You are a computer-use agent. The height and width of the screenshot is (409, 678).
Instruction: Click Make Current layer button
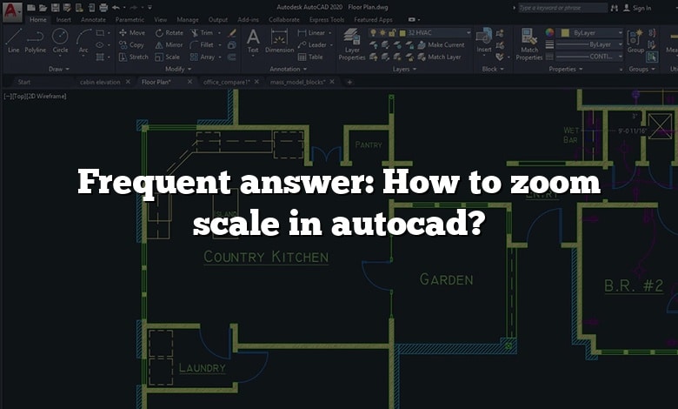tap(441, 44)
